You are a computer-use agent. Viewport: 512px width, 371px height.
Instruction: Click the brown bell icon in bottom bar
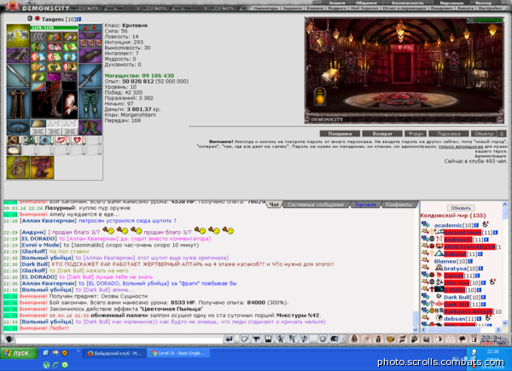point(354,339)
